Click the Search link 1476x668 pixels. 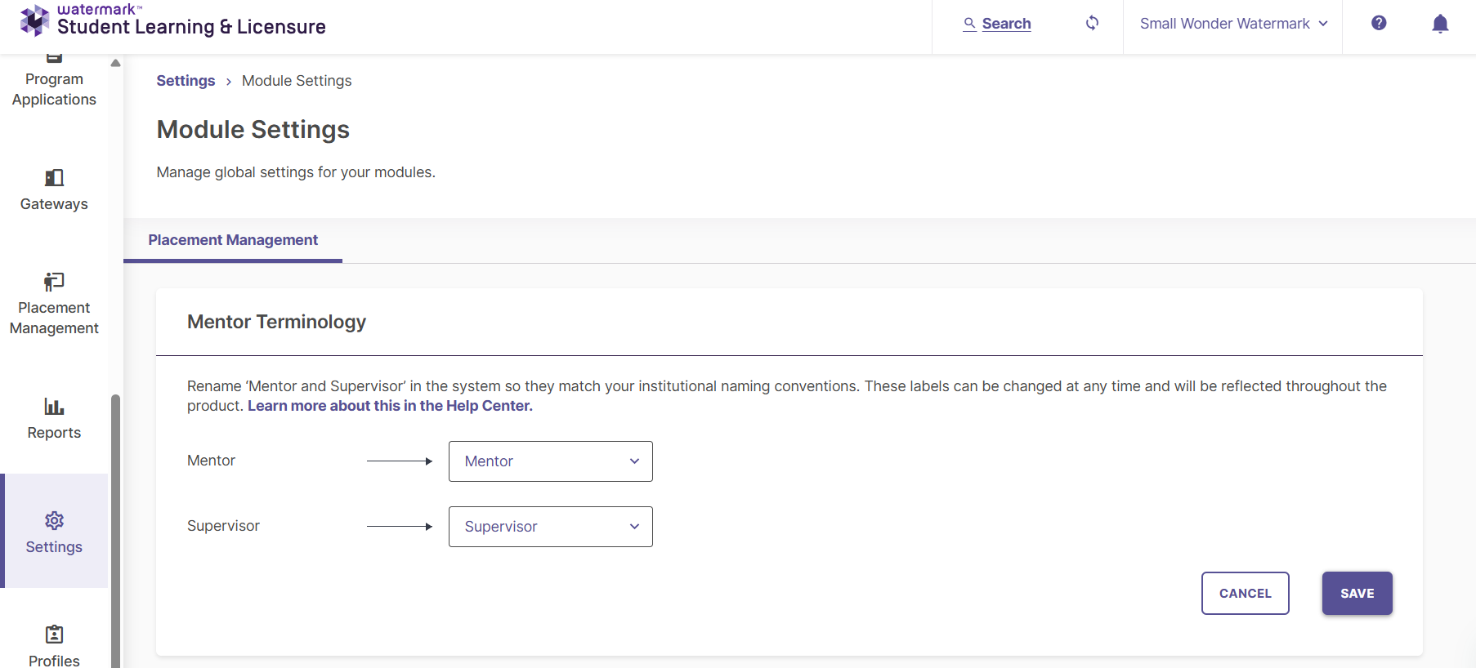click(1006, 24)
